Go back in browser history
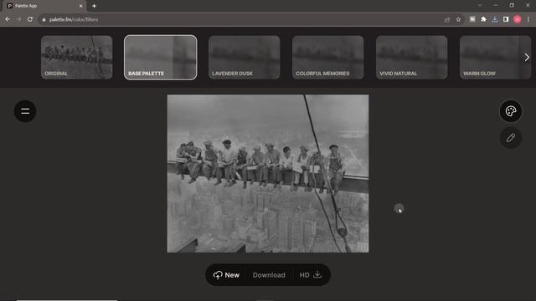This screenshot has width=536, height=301. [x=8, y=19]
